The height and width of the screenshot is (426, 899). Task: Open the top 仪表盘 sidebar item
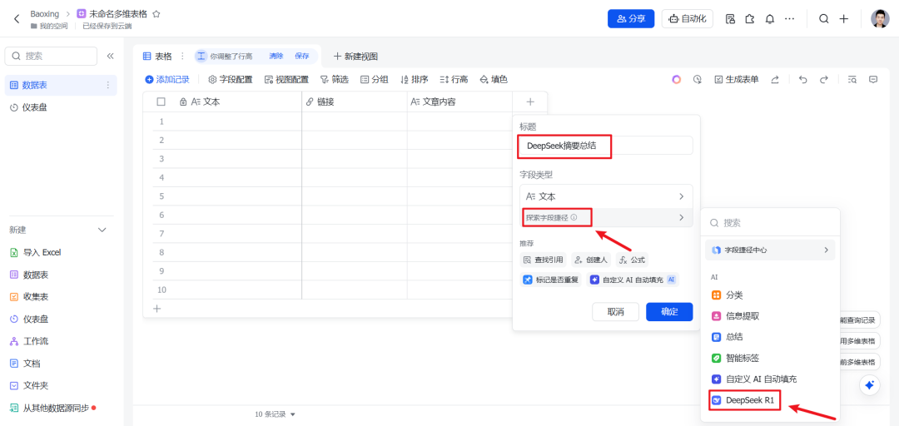click(x=61, y=107)
